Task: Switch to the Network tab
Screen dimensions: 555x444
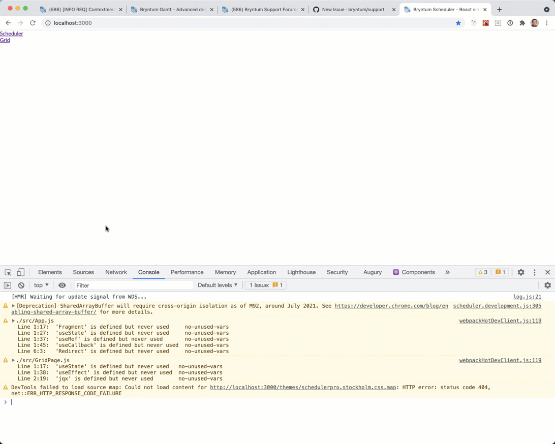Action: tap(116, 272)
